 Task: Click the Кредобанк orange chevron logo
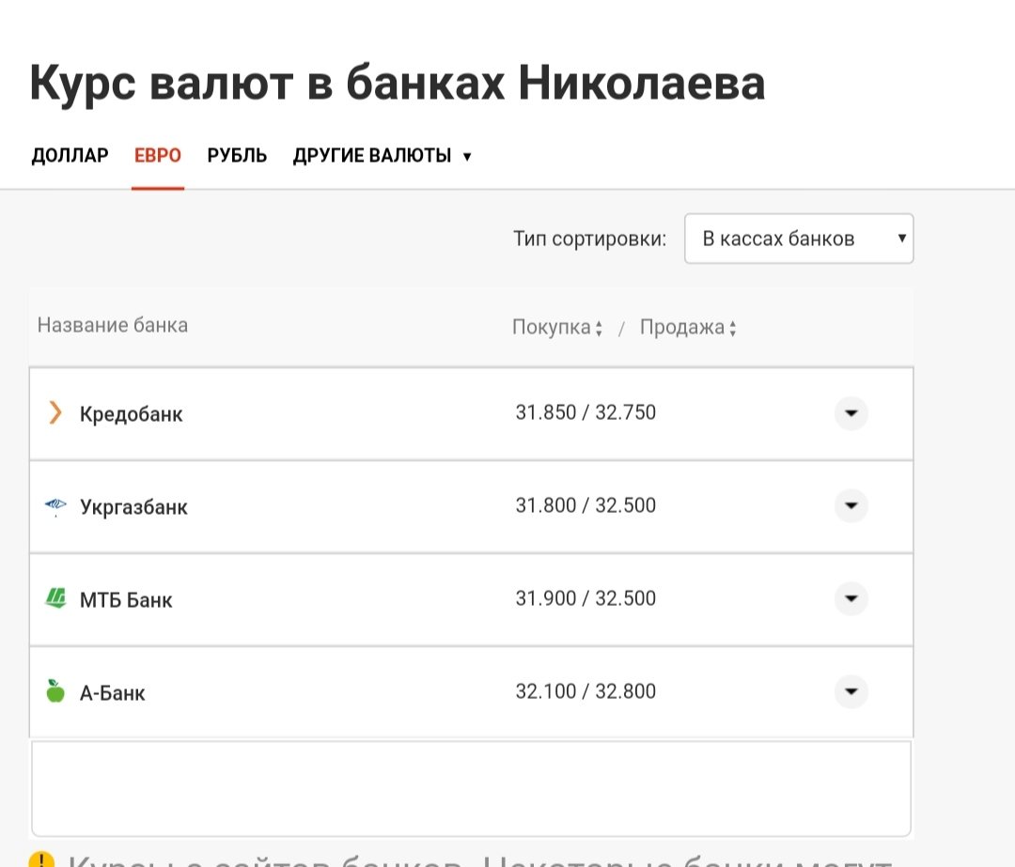(55, 412)
